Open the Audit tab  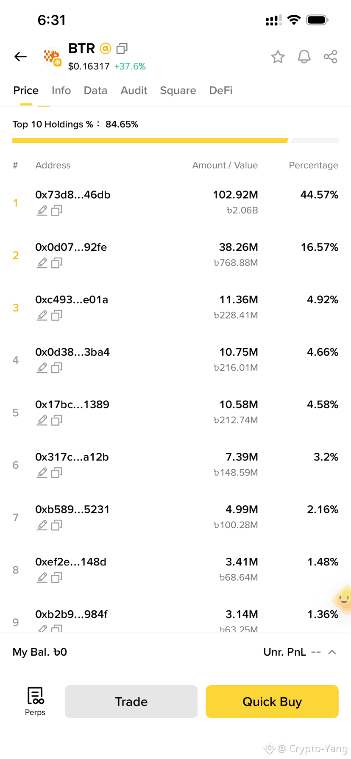point(134,91)
